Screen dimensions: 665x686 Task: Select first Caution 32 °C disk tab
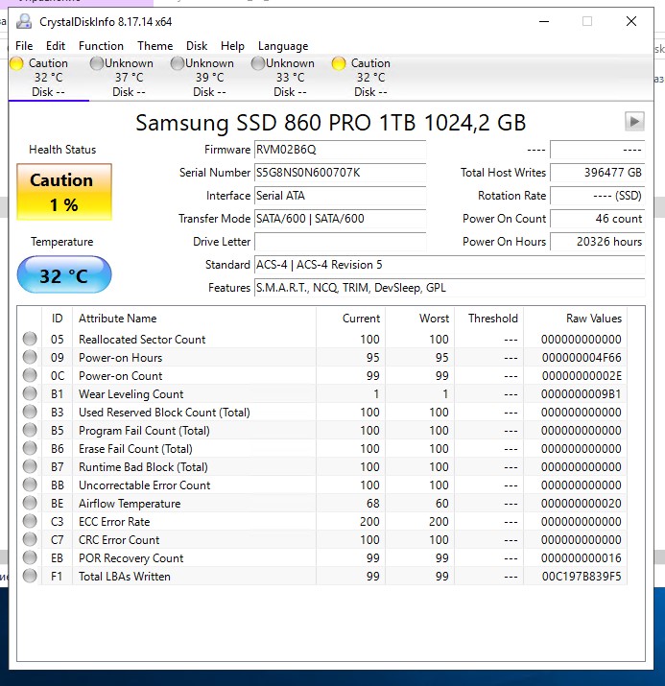[49, 78]
